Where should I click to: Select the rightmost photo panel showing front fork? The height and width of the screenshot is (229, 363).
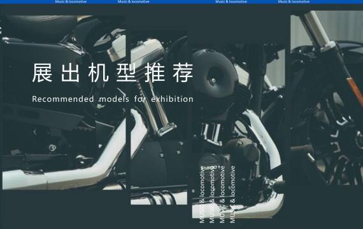click(x=327, y=99)
